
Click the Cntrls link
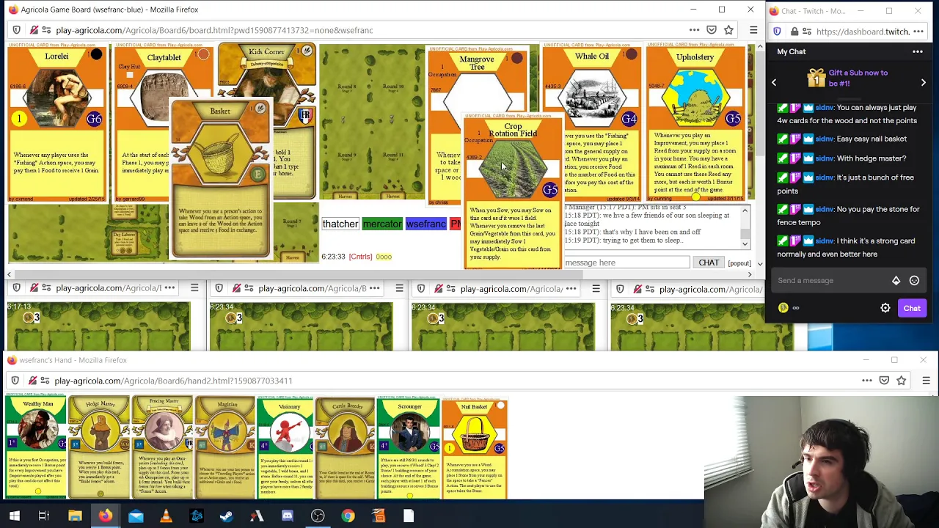pos(360,257)
